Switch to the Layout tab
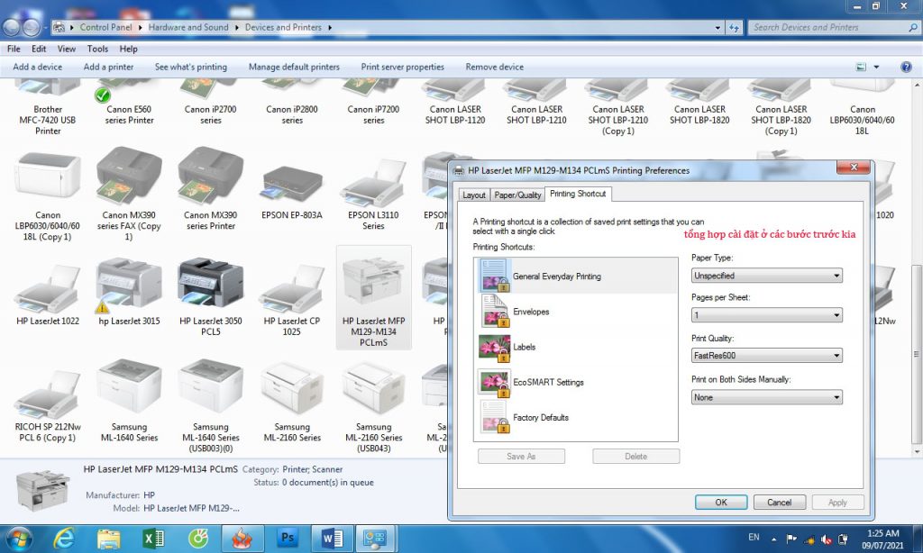 coord(474,195)
